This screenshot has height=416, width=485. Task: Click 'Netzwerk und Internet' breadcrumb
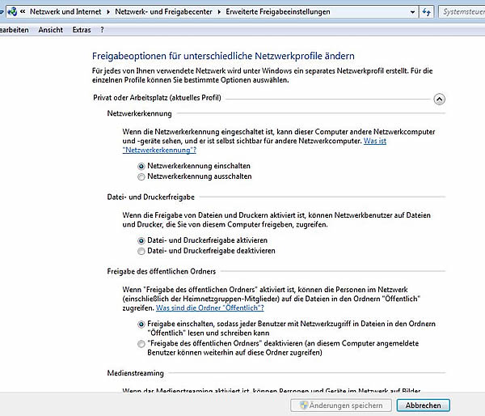point(65,12)
